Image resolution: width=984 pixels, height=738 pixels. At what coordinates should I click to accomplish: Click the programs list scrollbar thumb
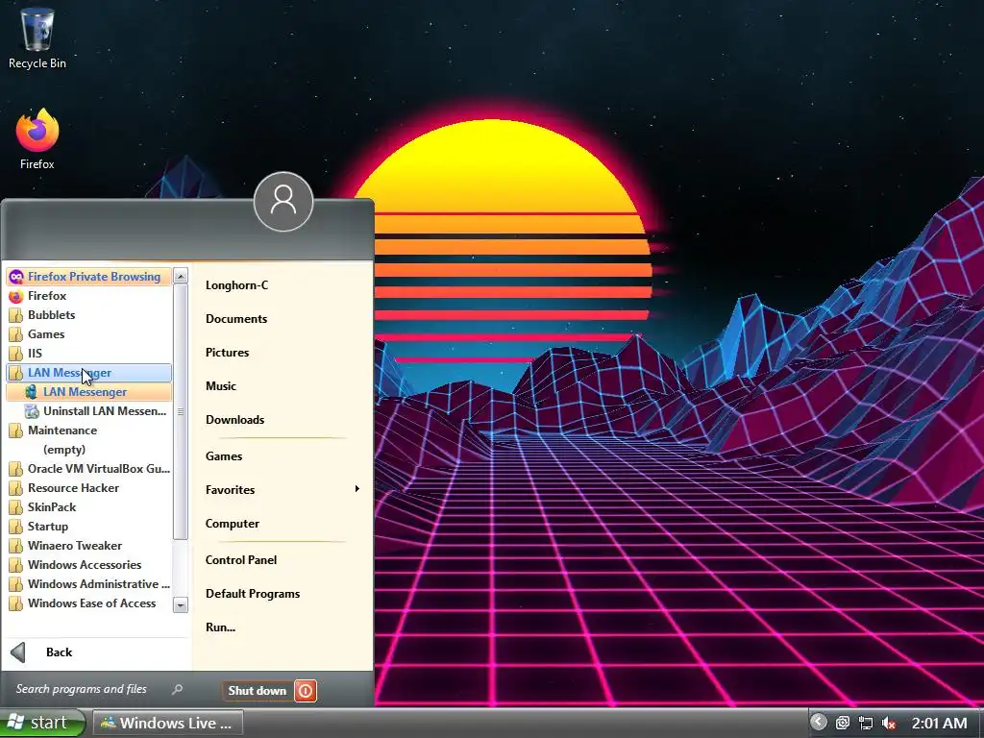(x=180, y=411)
